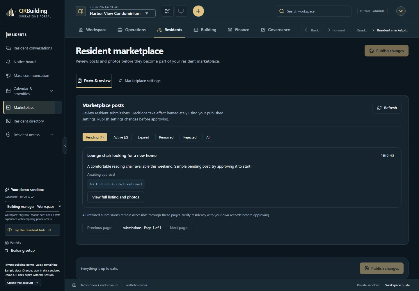Select the Posts & review tab
419x291 pixels.
point(94,81)
